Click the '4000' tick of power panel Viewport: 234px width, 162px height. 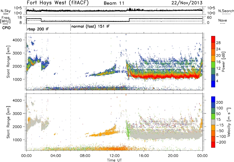pyautogui.click(x=17, y=40)
